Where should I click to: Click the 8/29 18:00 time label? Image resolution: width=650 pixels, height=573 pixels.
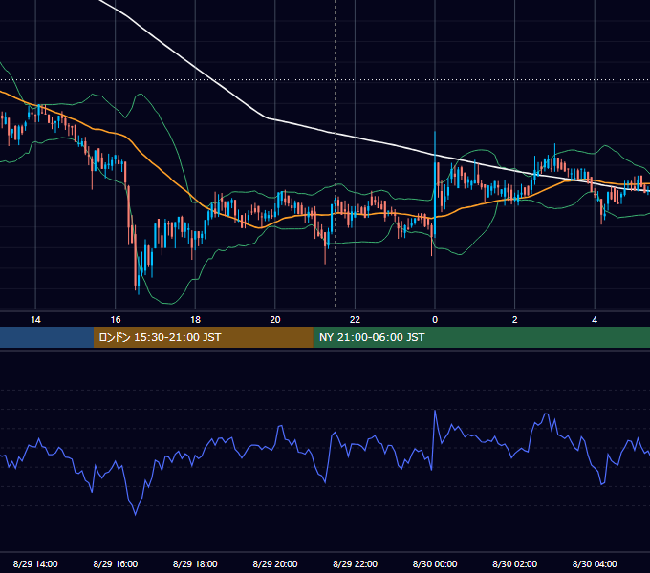tap(195, 563)
